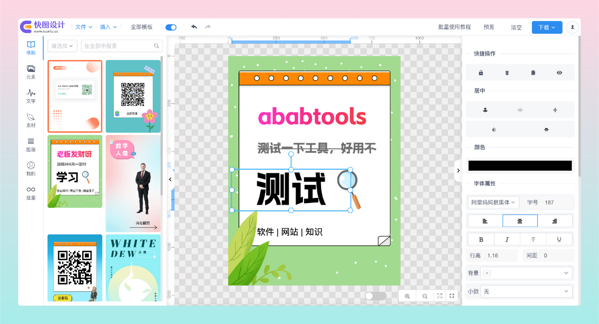Click the shrink canvas fit icon

click(452, 296)
